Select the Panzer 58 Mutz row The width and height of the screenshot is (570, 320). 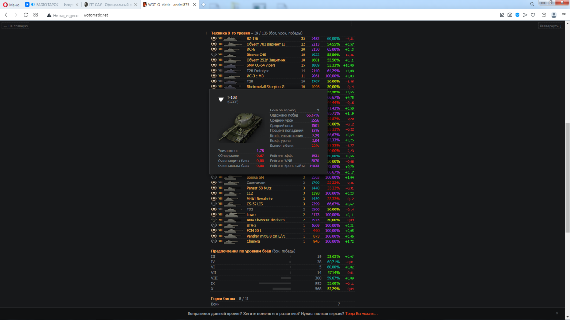(283, 188)
